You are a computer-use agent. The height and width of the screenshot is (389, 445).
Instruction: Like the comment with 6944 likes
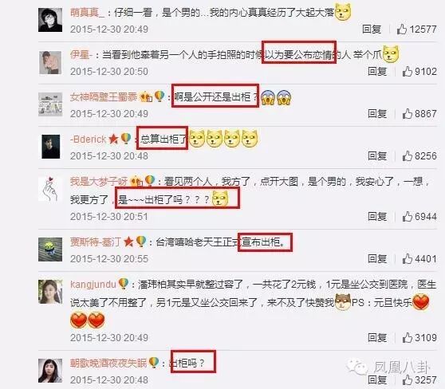pos(407,217)
